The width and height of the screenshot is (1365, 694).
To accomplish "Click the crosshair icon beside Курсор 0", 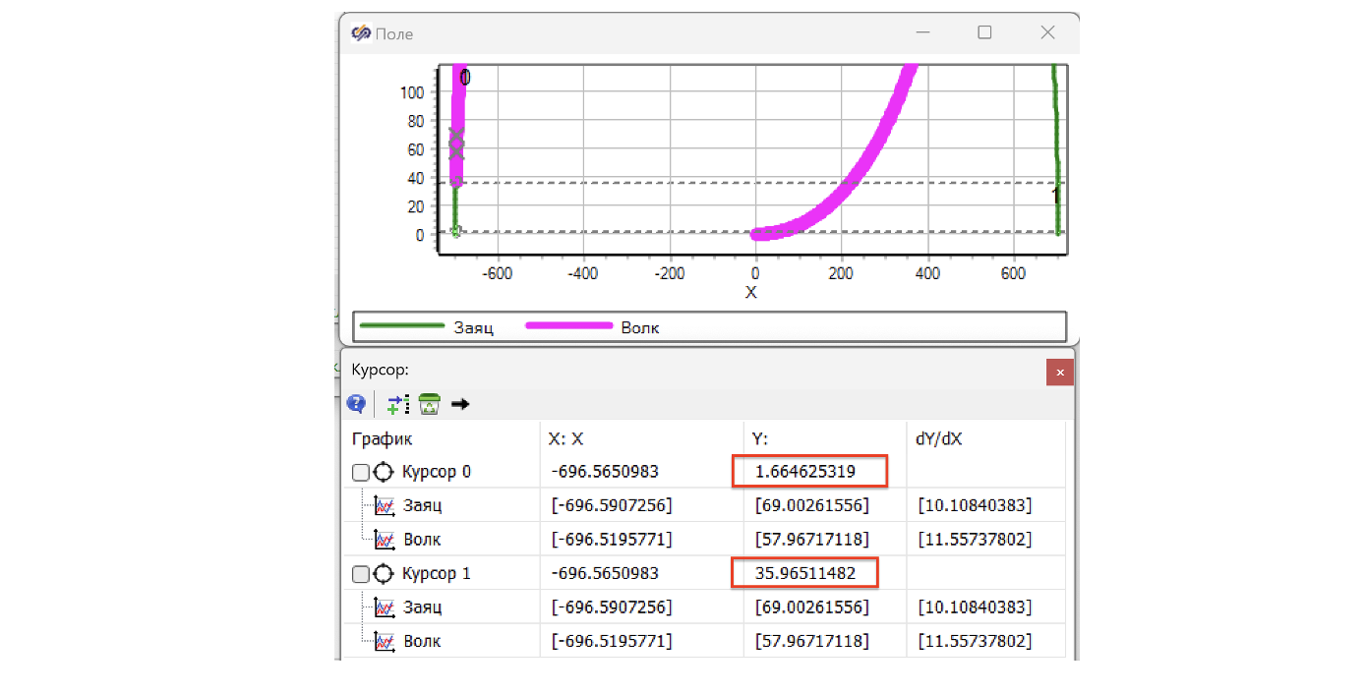I will pyautogui.click(x=384, y=472).
